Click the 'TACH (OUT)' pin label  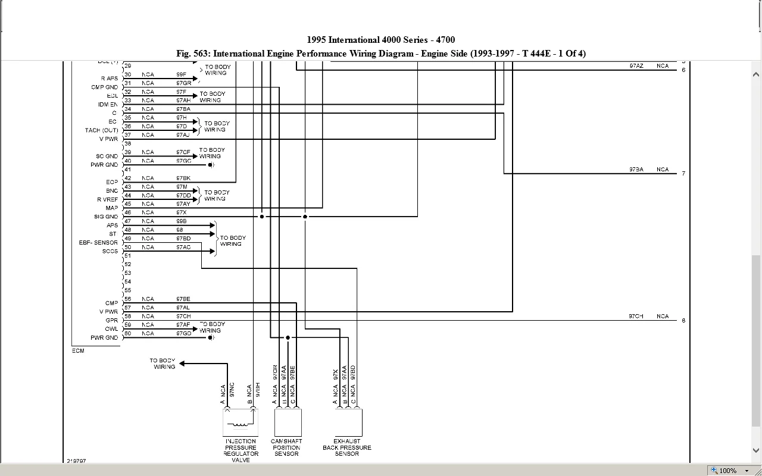click(101, 130)
